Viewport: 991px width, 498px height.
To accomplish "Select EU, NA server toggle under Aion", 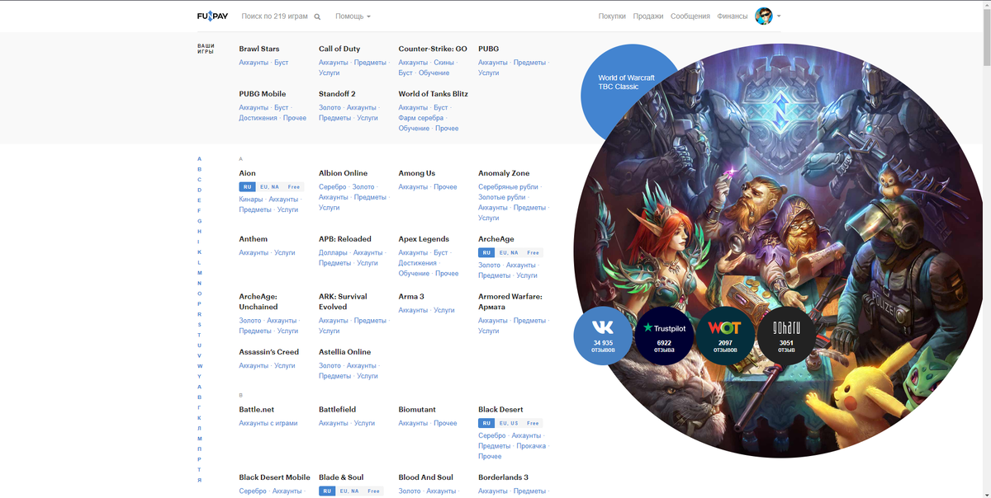I will click(x=270, y=187).
